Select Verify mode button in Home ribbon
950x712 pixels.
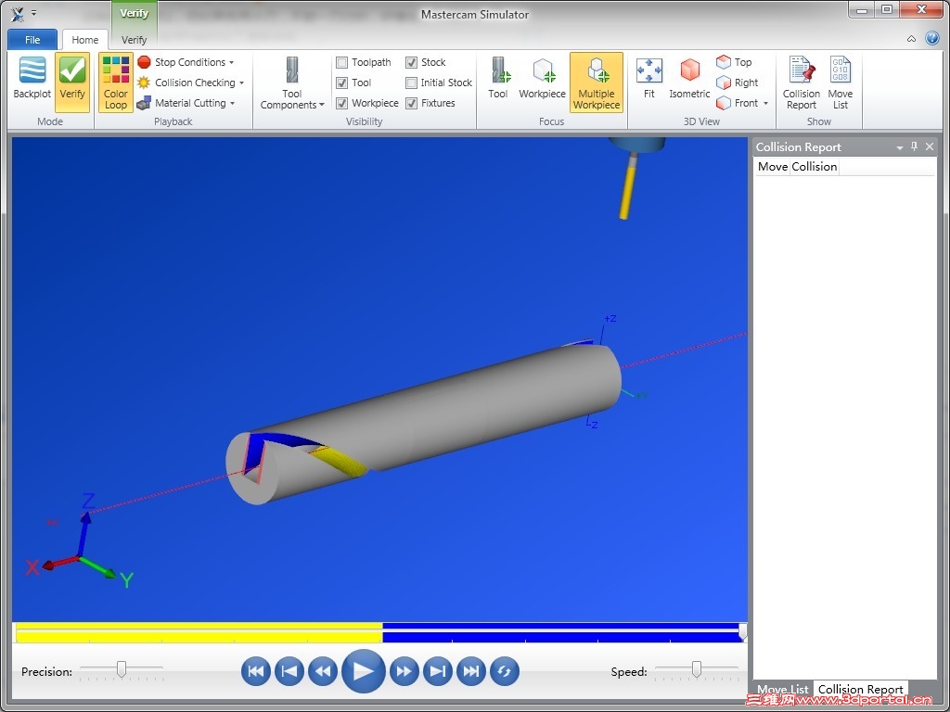coord(72,82)
